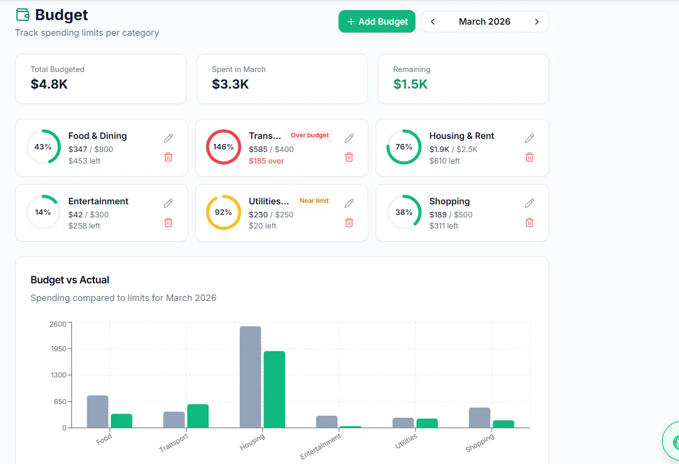679x464 pixels.
Task: Click the truncated Trans... card title
Action: tap(265, 136)
